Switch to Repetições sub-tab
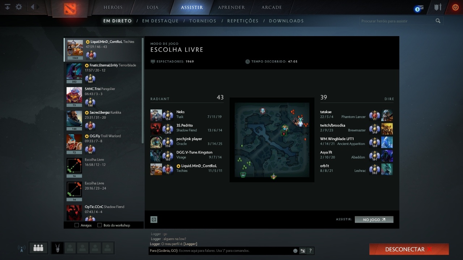 point(243,21)
